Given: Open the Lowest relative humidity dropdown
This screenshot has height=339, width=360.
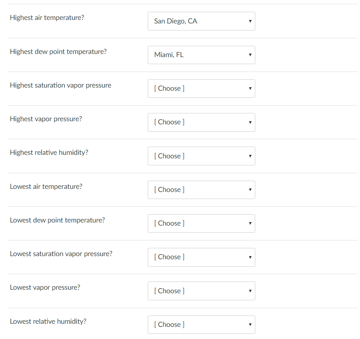Looking at the screenshot, I should [x=201, y=325].
